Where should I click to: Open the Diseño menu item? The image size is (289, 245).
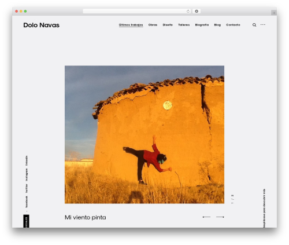[168, 25]
